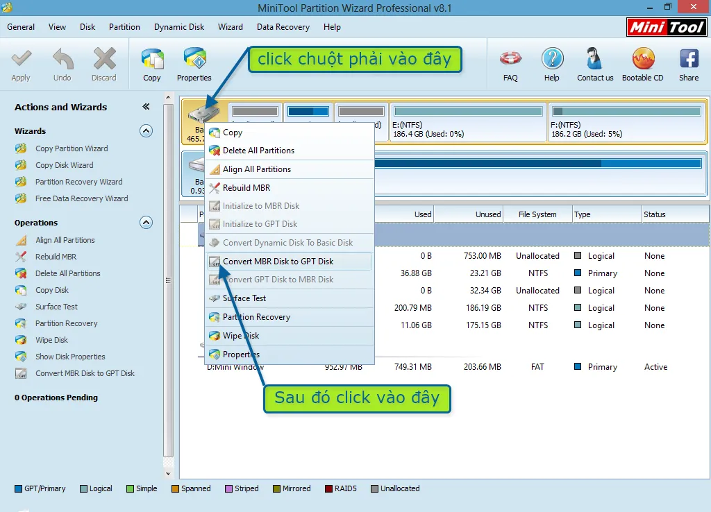711x512 pixels.
Task: Click the Delete All Partitions sidebar icon
Action: pyautogui.click(x=21, y=273)
